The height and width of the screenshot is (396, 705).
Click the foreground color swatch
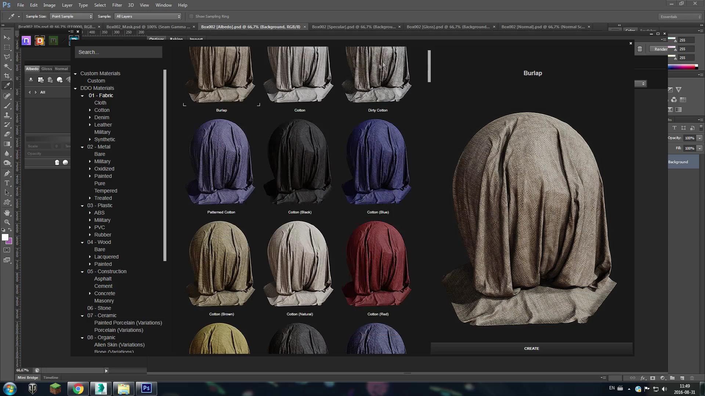click(x=5, y=237)
